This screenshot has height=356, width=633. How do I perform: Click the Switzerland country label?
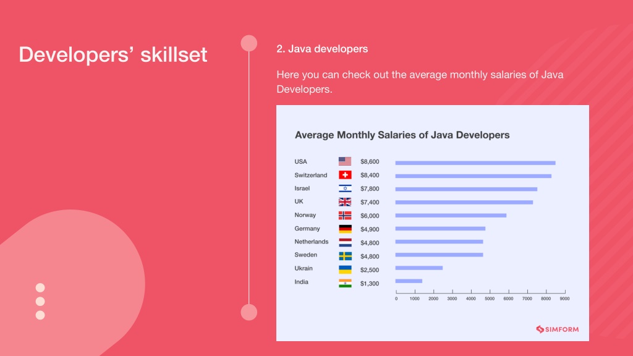coord(311,175)
